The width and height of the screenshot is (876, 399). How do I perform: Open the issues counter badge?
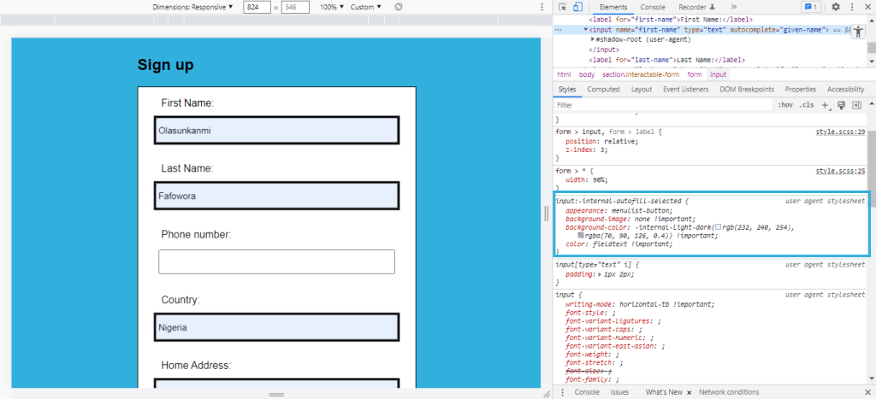[x=811, y=7]
